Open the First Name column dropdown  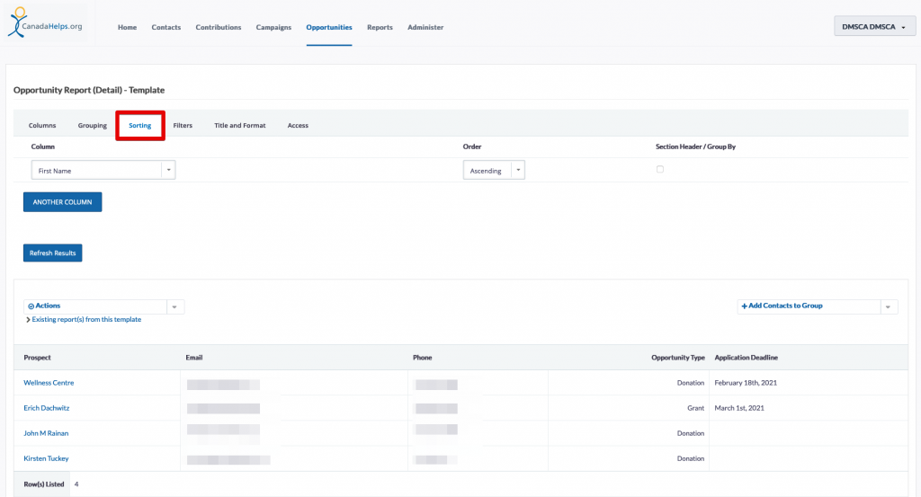point(103,170)
